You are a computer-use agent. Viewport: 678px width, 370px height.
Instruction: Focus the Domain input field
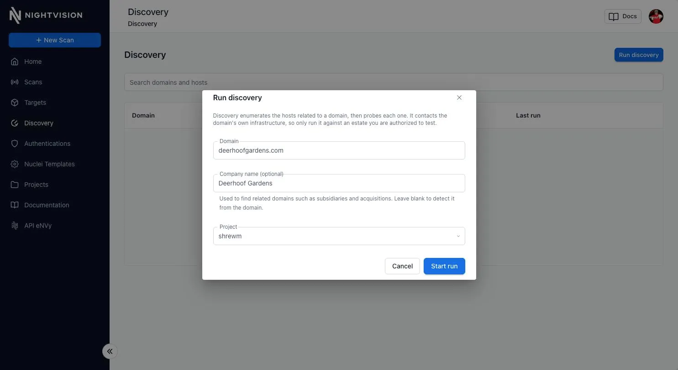pyautogui.click(x=339, y=150)
